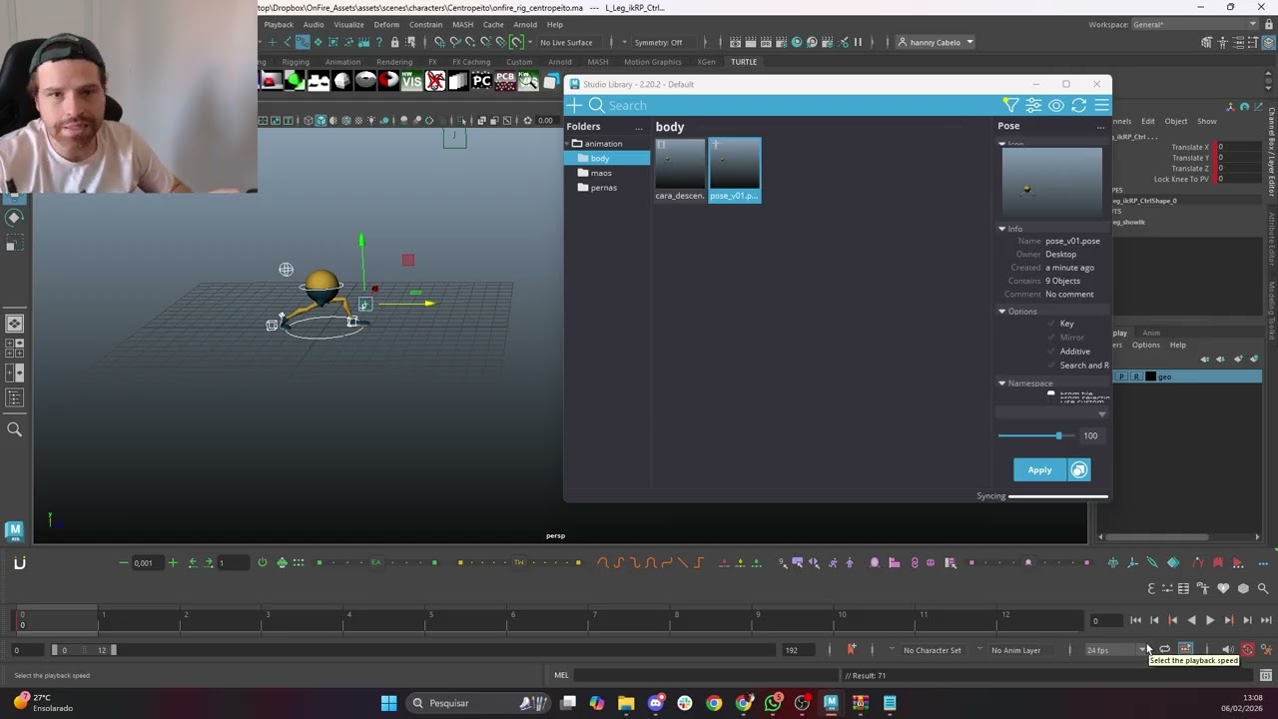Click the eye preview icon in Studio Library
Image resolution: width=1278 pixels, height=719 pixels.
click(1056, 105)
